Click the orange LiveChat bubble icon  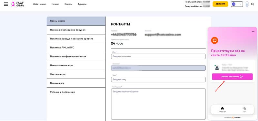click(x=214, y=40)
